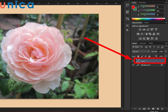Add a Vibrance adjustment
Viewport: 168px width, 112px height.
[156, 29]
